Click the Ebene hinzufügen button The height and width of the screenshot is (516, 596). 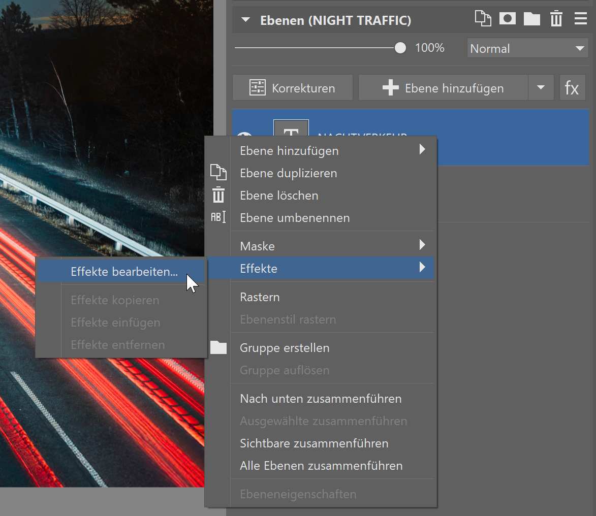[443, 88]
